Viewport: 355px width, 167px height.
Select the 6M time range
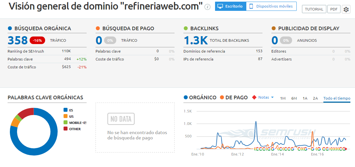click(294, 98)
